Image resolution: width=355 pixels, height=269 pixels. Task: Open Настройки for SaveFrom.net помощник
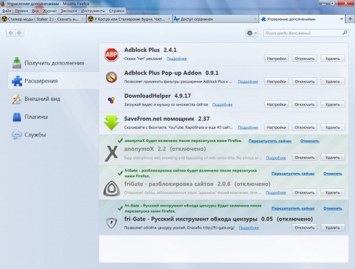(x=276, y=128)
